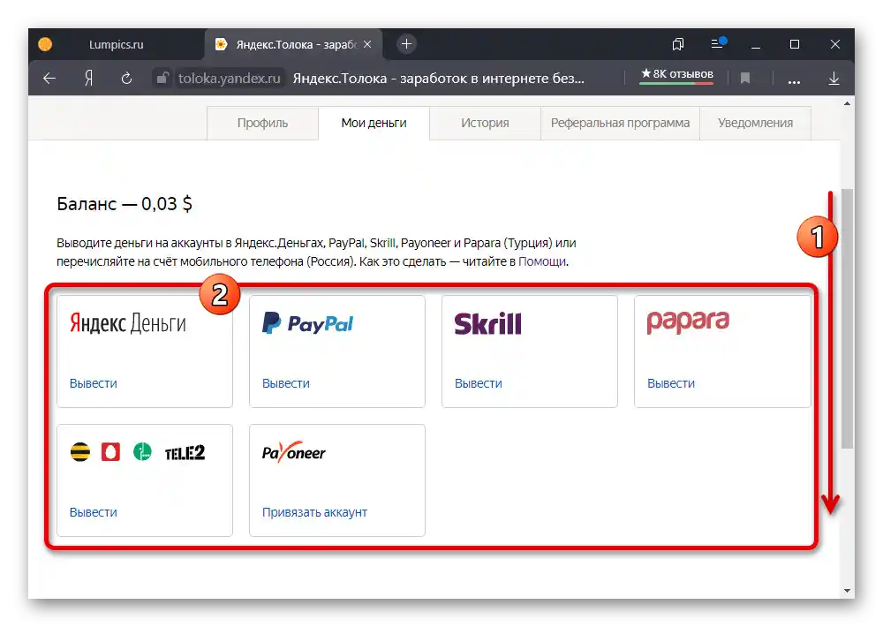Open the downloads arrow icon
The image size is (883, 627).
pyautogui.click(x=834, y=79)
